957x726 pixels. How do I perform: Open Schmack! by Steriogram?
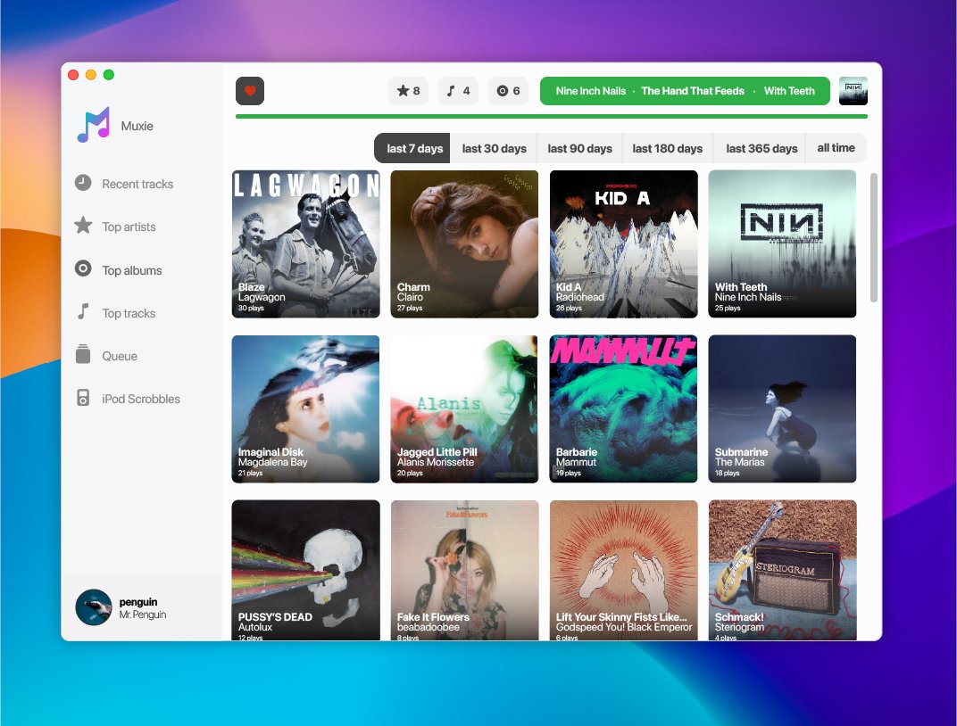click(x=782, y=570)
